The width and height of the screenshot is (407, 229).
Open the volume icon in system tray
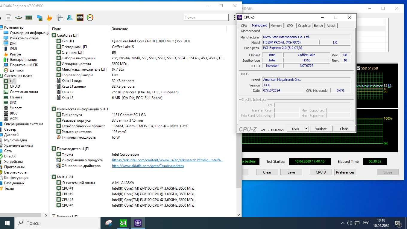pos(350,223)
